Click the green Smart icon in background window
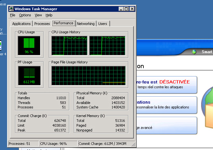The height and width of the screenshot is (150, 213). pyautogui.click(x=193, y=52)
